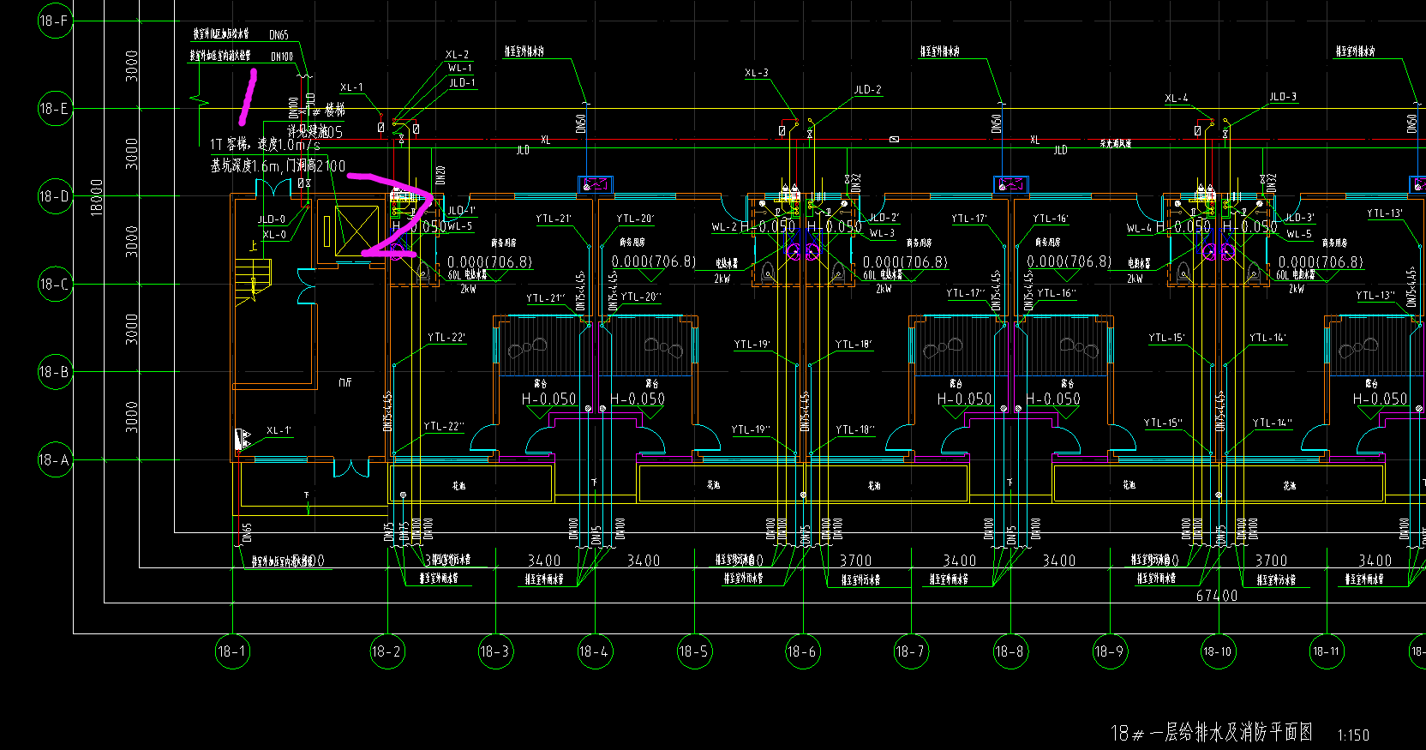Click the YTL-20' rainwater pipe label
This screenshot has height=750, width=1426.
pyautogui.click(x=635, y=219)
